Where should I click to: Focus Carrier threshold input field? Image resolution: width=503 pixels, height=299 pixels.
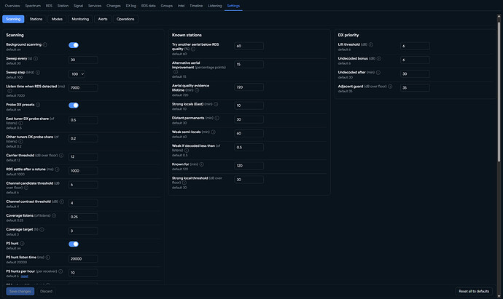tap(83, 157)
